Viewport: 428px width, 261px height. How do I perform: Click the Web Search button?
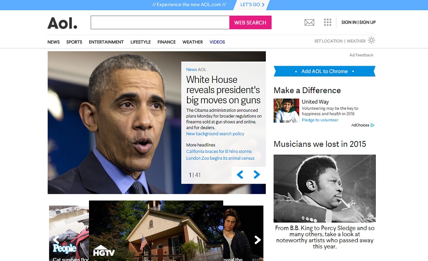250,23
